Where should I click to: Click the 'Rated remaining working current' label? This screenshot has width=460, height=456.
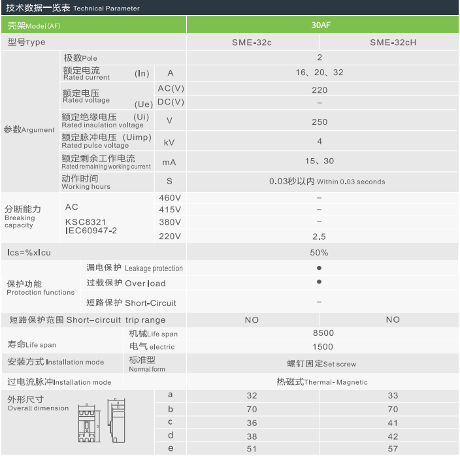coord(106,167)
